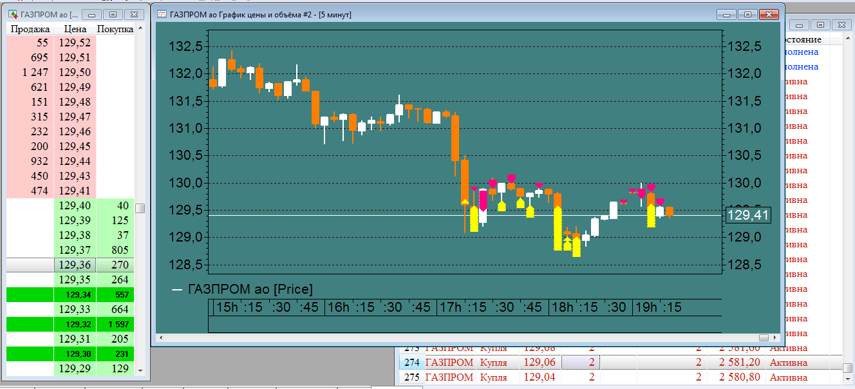Select the 129,29 bid price cell

75,368
